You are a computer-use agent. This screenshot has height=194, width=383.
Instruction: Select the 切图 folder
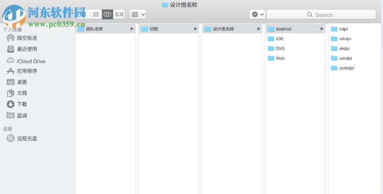(x=169, y=29)
